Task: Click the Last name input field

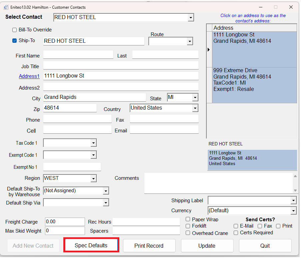Action: (165, 54)
